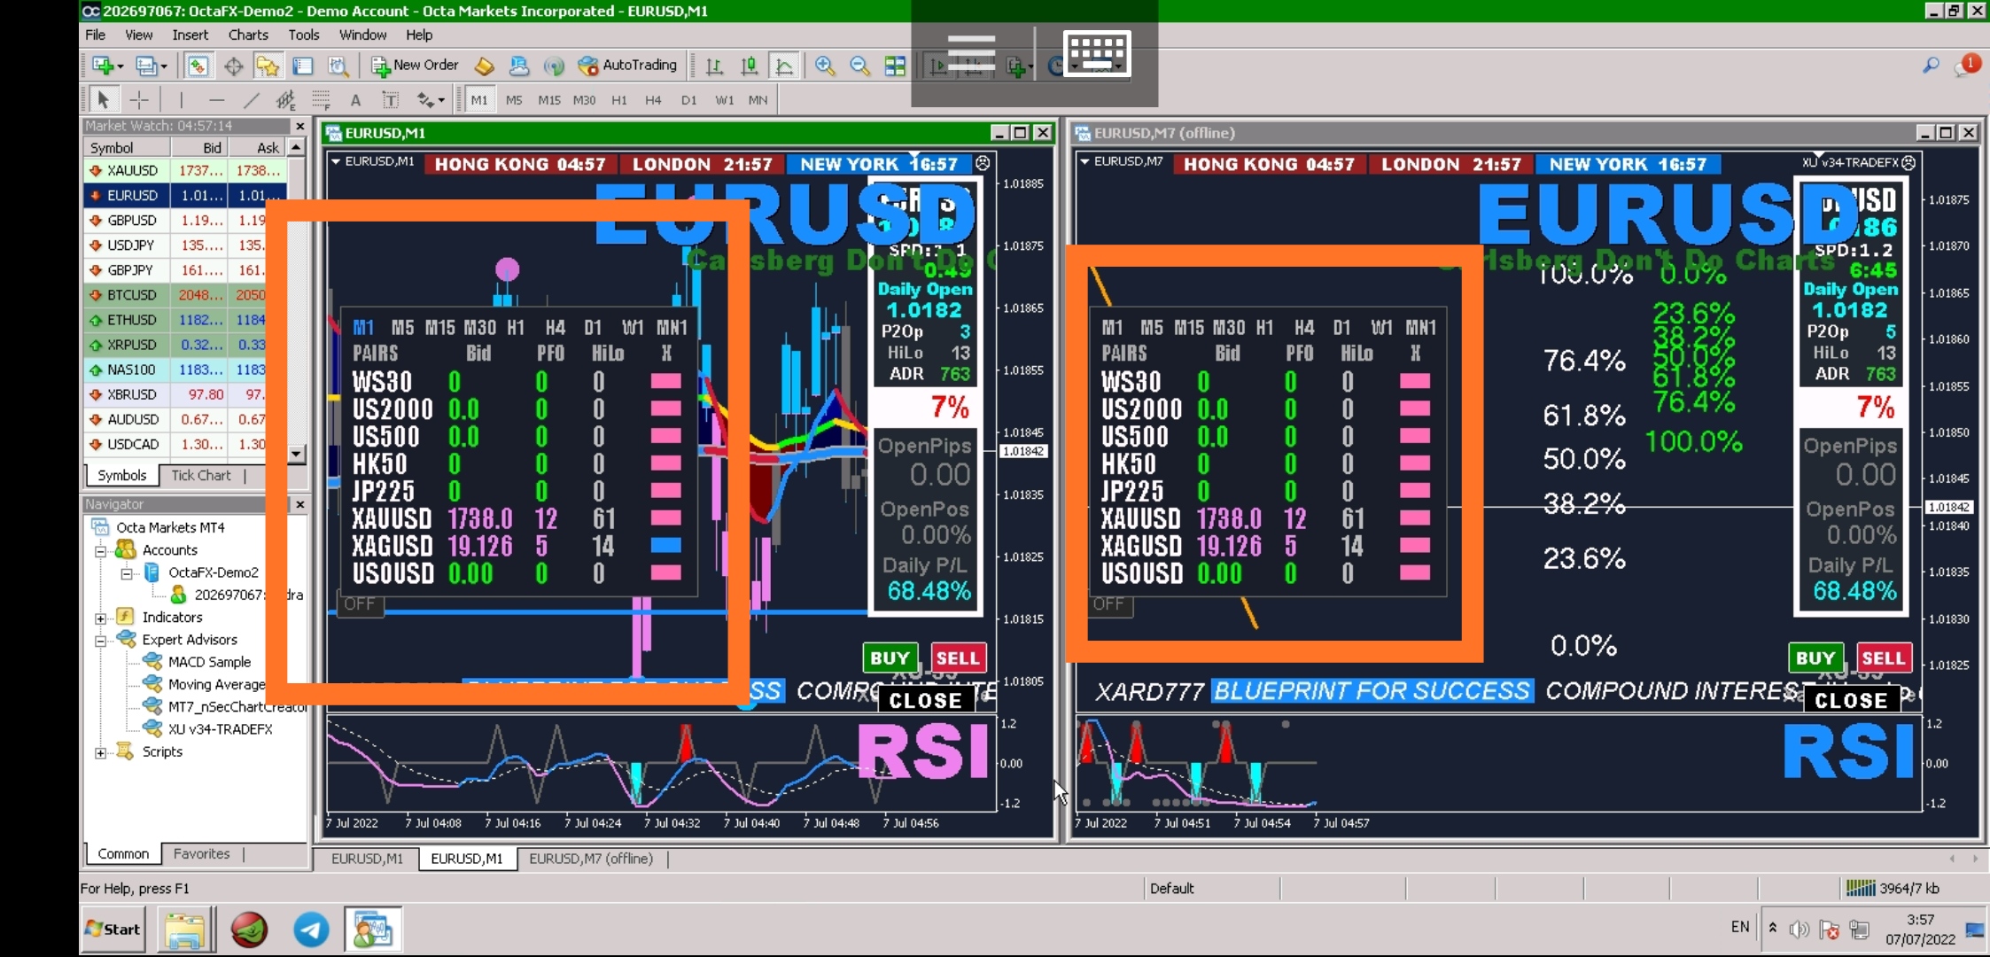This screenshot has width=1990, height=957.
Task: Collapse the Expert Advisors tree node
Action: click(101, 640)
